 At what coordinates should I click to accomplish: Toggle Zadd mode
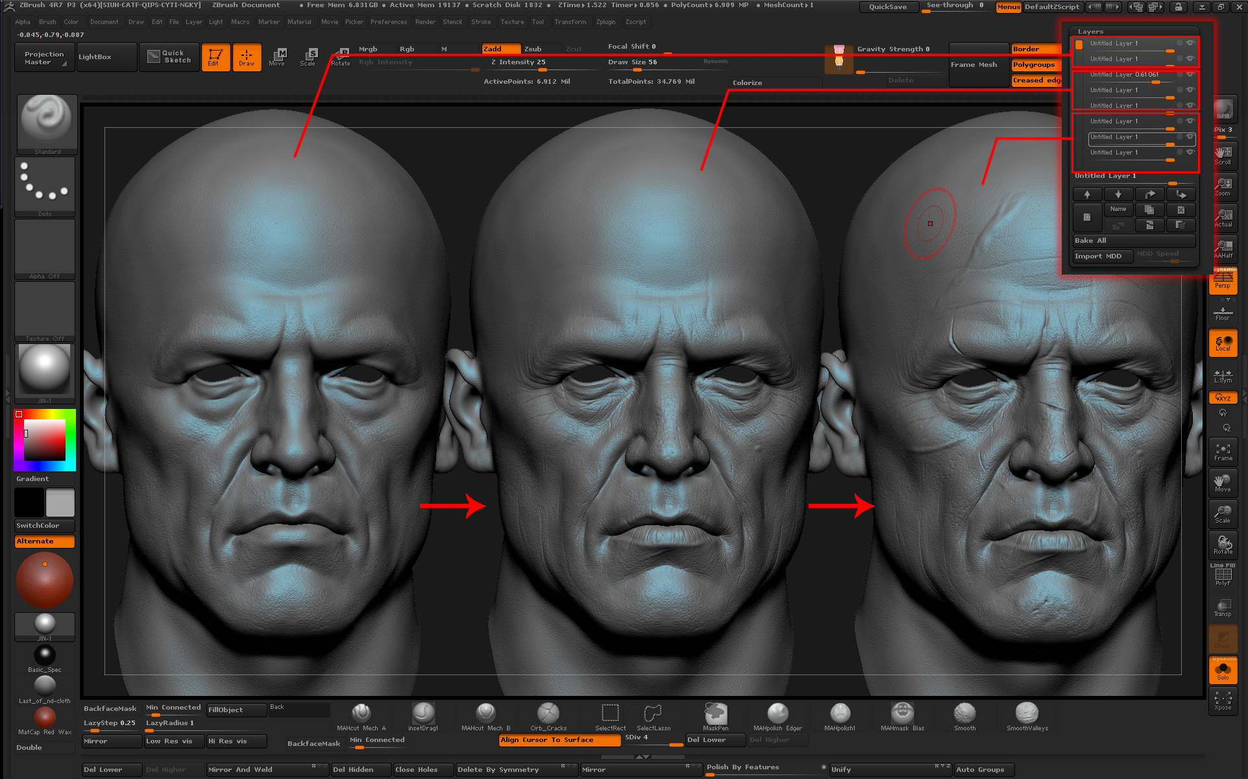[501, 49]
